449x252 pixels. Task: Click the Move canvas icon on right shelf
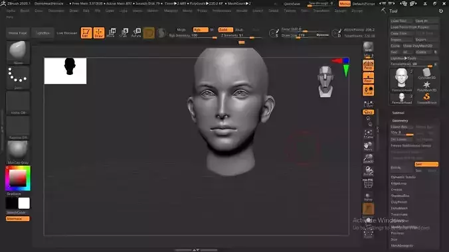[x=368, y=147]
